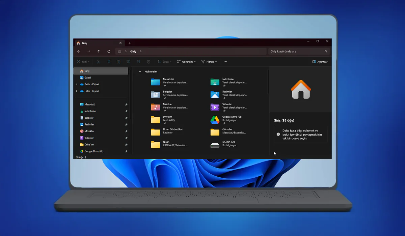Unpin Müzikler in the sidebar
405x236 pixels.
pyautogui.click(x=126, y=131)
